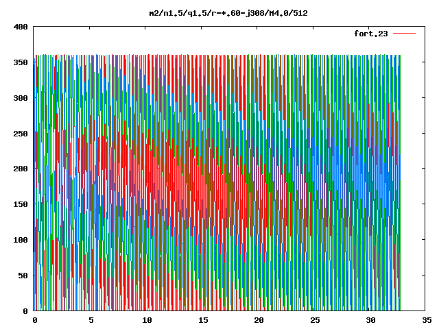Click the red legend line sample
Image resolution: width=439 pixels, height=329 pixels.
[404, 34]
